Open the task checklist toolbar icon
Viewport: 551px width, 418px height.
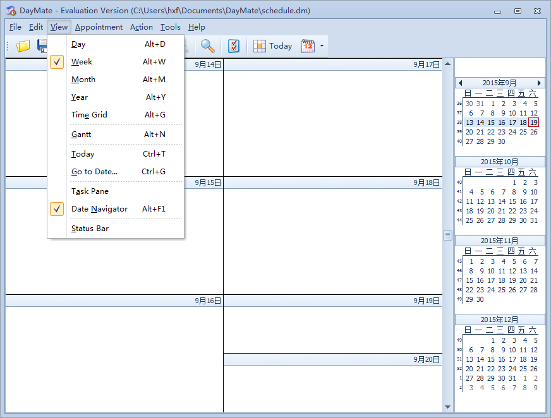pyautogui.click(x=234, y=45)
